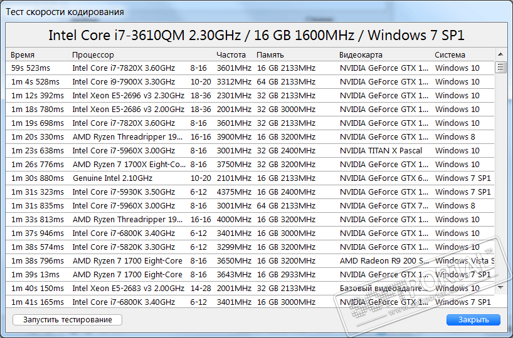Click the 3900MHz frequency cell

tap(234, 137)
